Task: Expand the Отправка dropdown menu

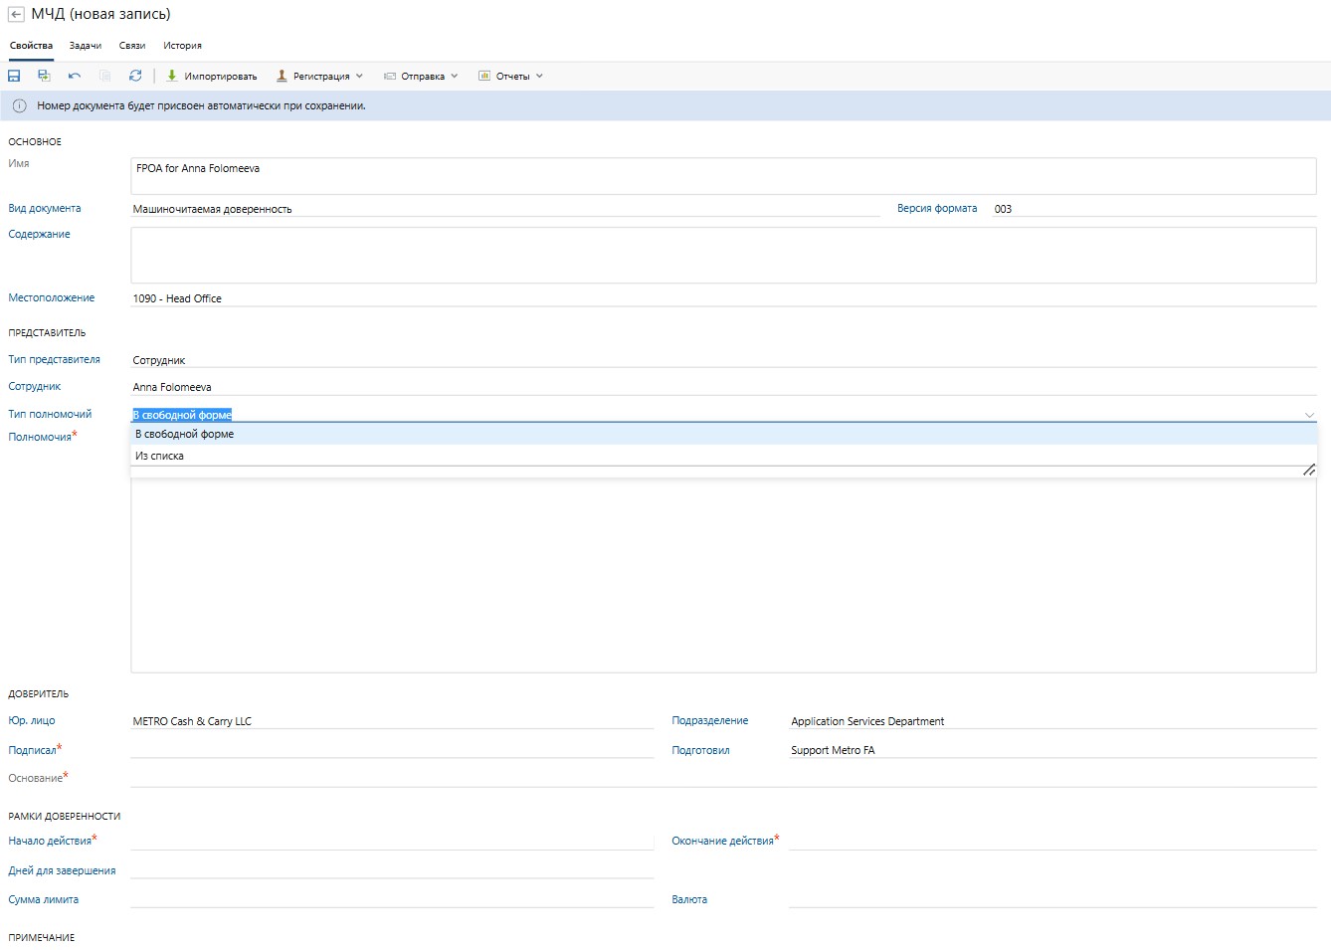Action: tap(422, 76)
